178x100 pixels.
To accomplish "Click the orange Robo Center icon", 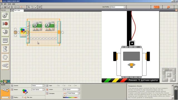I will coord(157,7).
